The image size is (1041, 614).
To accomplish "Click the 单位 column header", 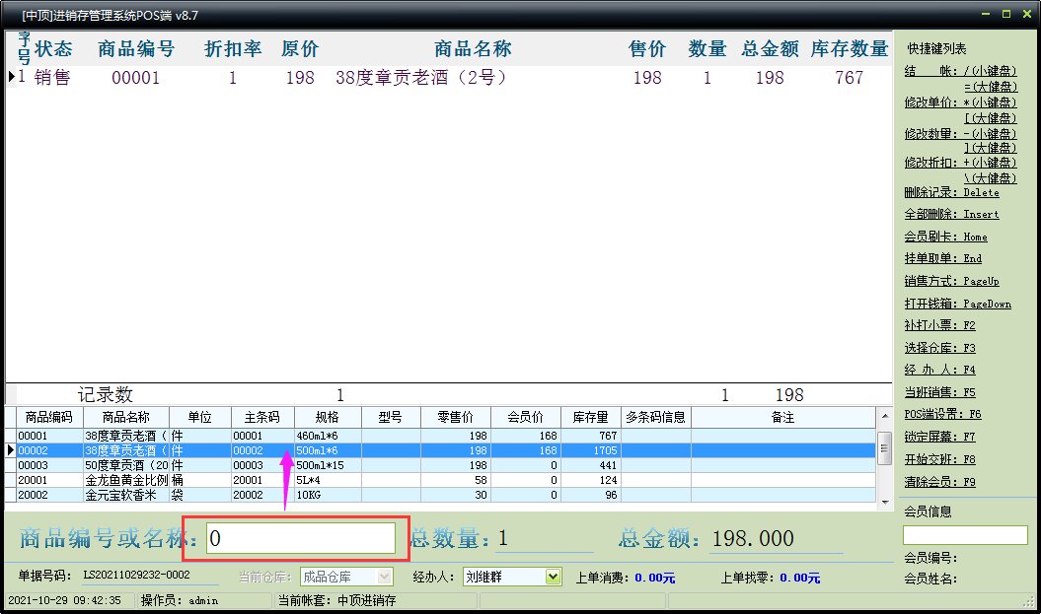I will pos(200,417).
